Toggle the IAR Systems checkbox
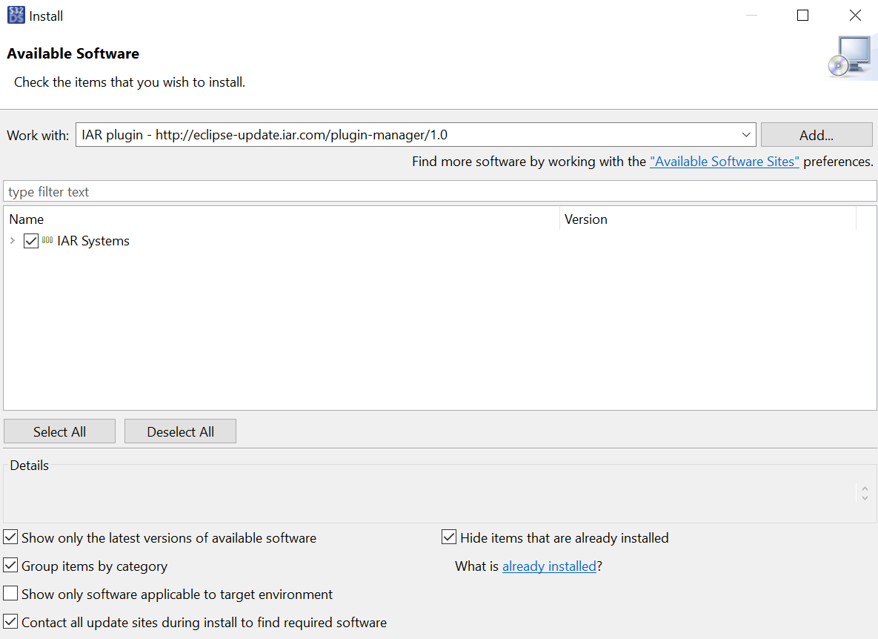Screen dimensions: 878x639 point(31,241)
